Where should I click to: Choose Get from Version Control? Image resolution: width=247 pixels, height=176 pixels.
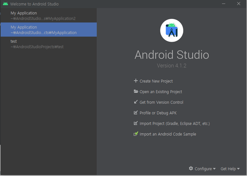(161, 102)
